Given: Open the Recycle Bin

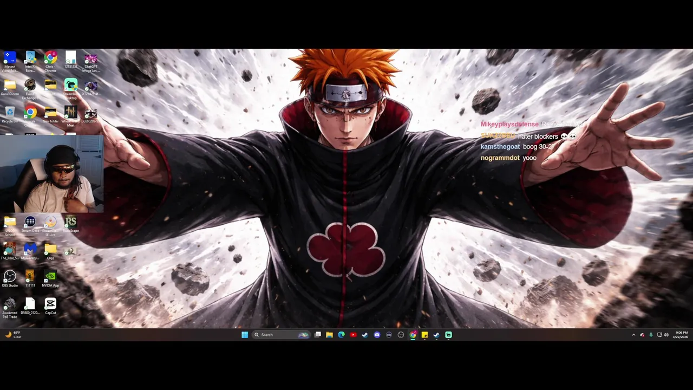Looking at the screenshot, I should pyautogui.click(x=10, y=114).
